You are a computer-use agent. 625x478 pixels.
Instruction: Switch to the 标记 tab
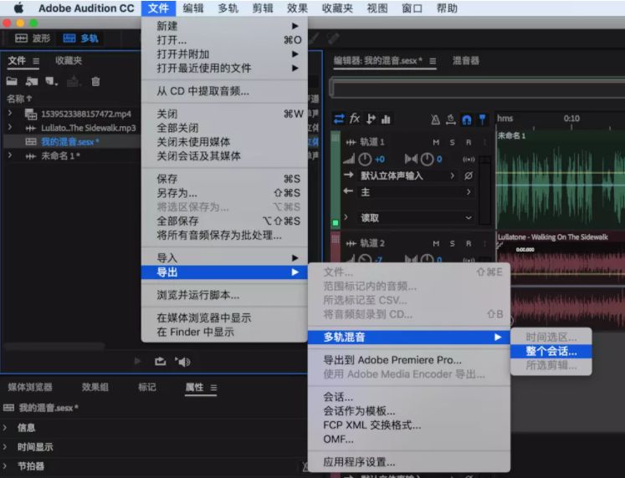pos(147,387)
